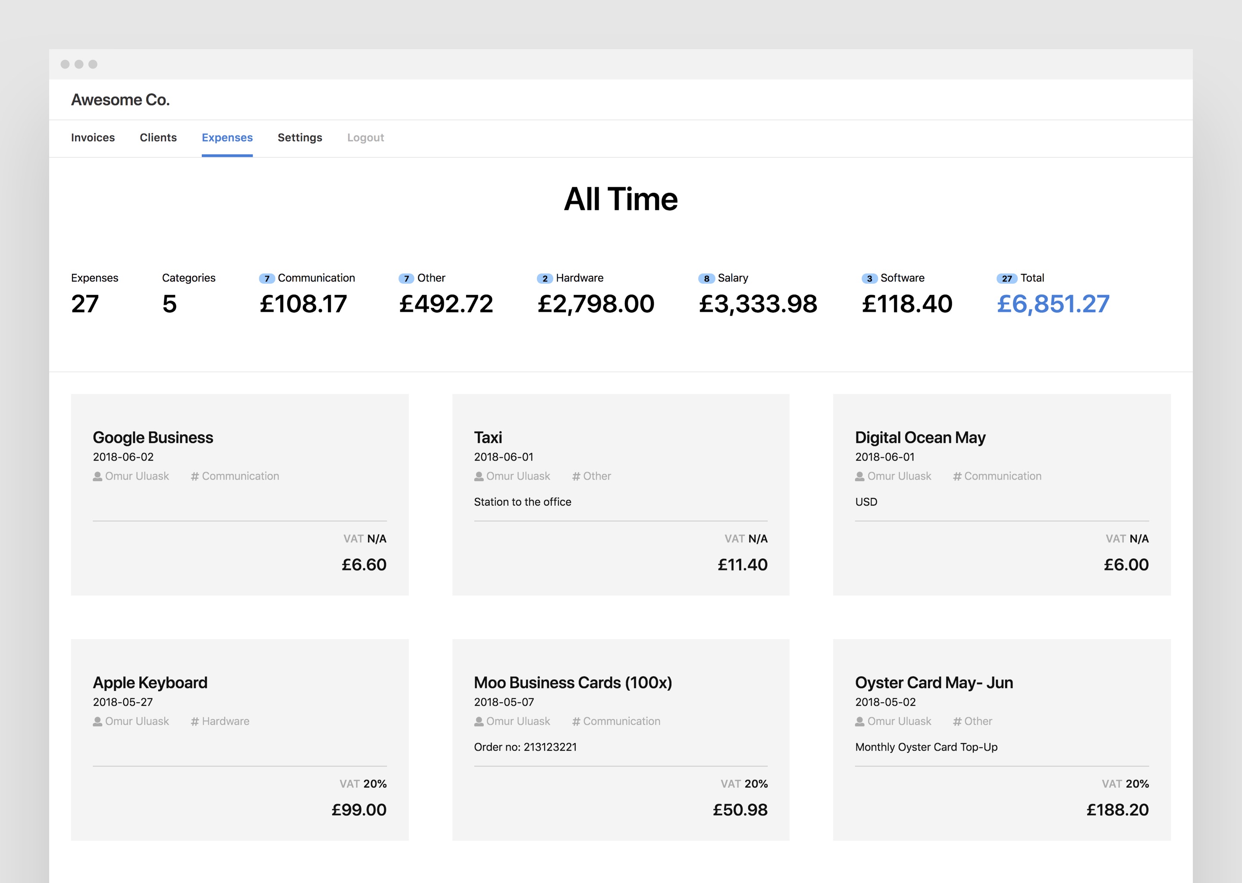
Task: Click the All Time heading
Action: (x=621, y=199)
